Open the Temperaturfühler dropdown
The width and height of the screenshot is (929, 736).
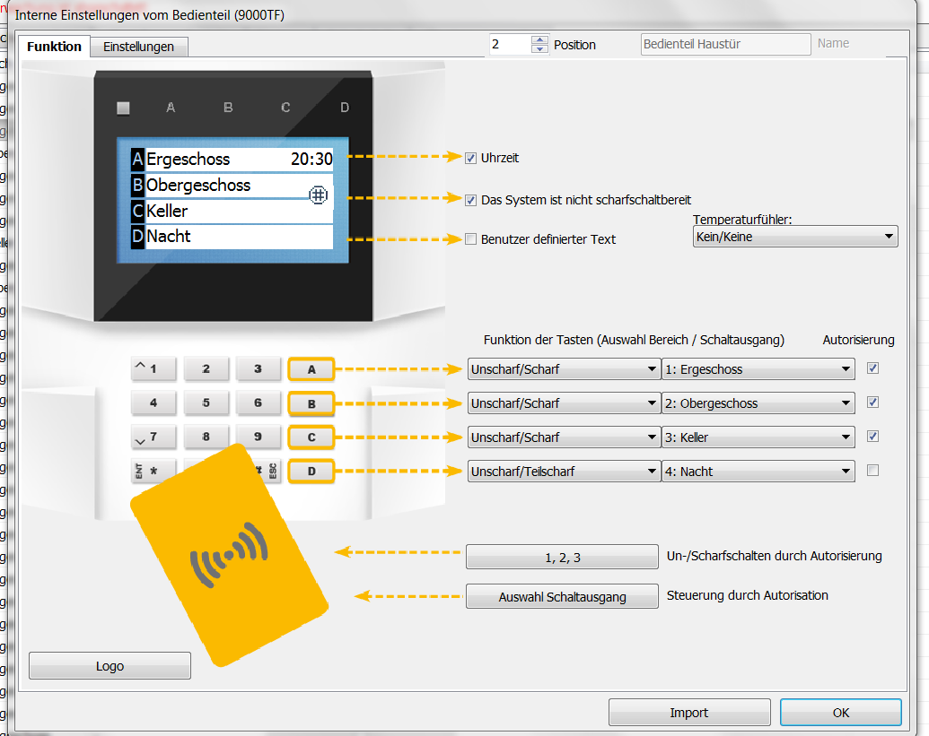click(x=795, y=237)
